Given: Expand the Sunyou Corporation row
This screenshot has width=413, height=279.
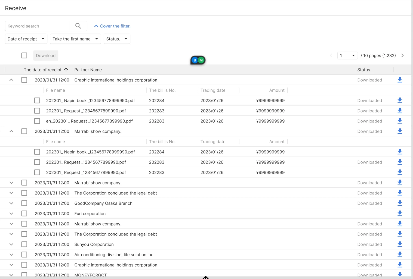Looking at the screenshot, I should (x=11, y=244).
